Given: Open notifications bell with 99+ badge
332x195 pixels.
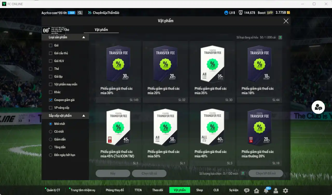Looking at the screenshot, I should pyautogui.click(x=266, y=190).
